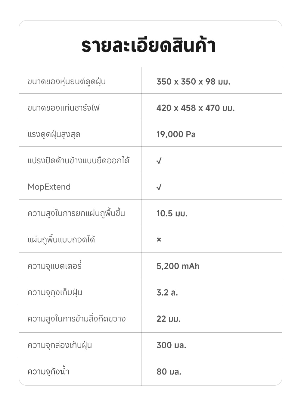This screenshot has width=301, height=398.
Task: Click the 350 x 350 x 98 มม. dimensions
Action: (193, 81)
